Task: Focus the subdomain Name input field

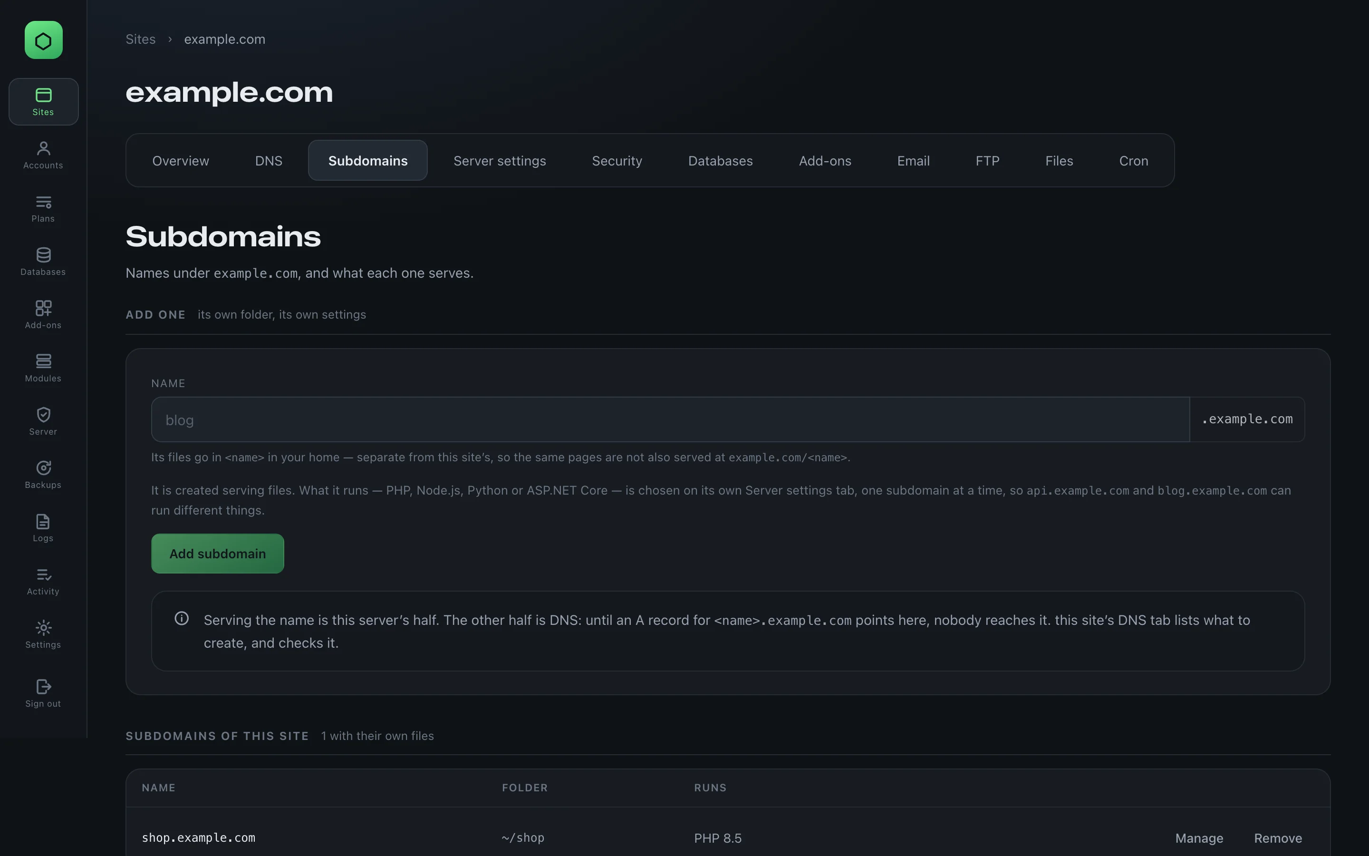Action: click(x=670, y=419)
